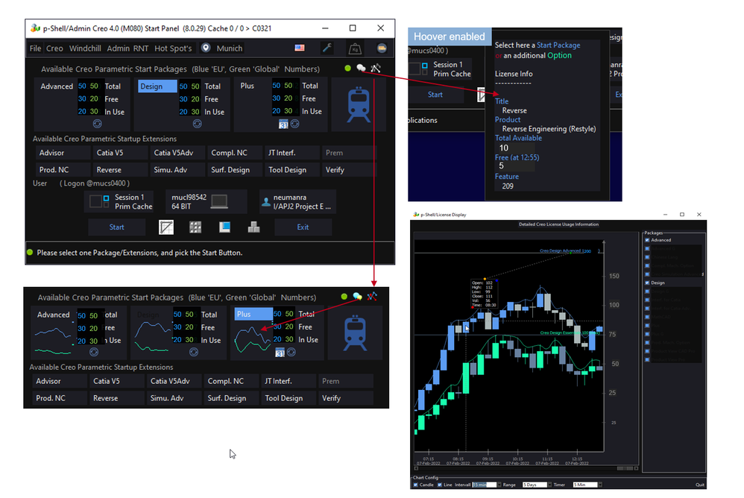The image size is (744, 498).
Task: Click chart scrollbar left arrow in License Display
Action: [416, 468]
